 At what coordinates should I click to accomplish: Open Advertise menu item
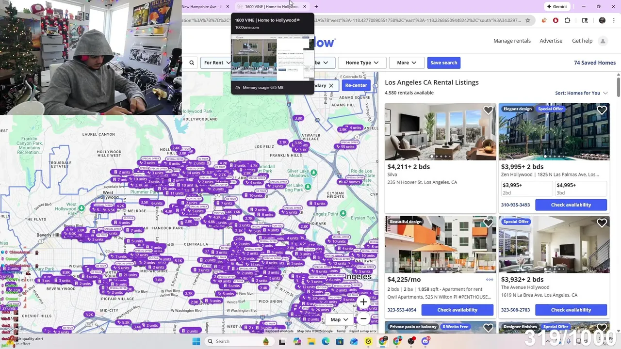tap(551, 41)
